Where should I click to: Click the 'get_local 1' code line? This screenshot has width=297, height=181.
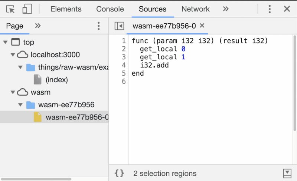(163, 57)
